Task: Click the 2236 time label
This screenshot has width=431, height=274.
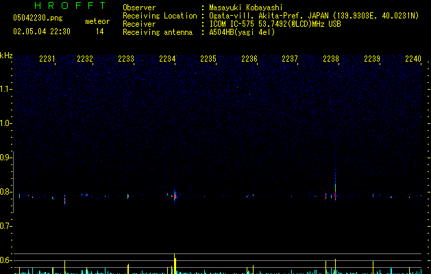Action: tap(249, 59)
